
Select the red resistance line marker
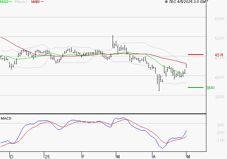tap(196, 55)
